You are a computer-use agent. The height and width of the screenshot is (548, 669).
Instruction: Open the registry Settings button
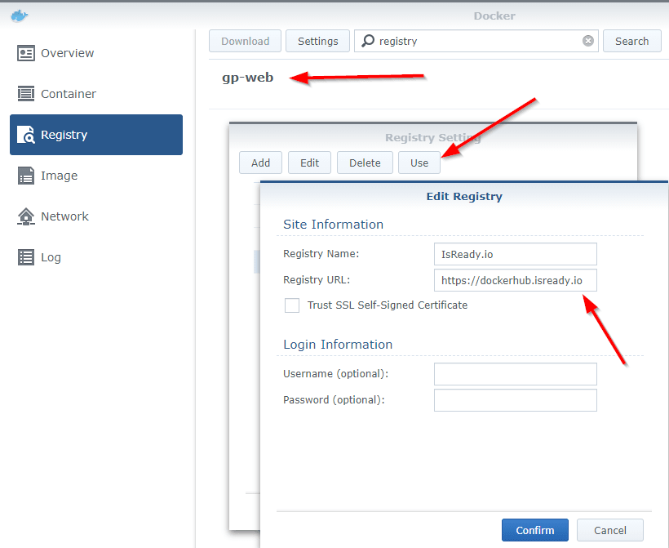pos(317,41)
